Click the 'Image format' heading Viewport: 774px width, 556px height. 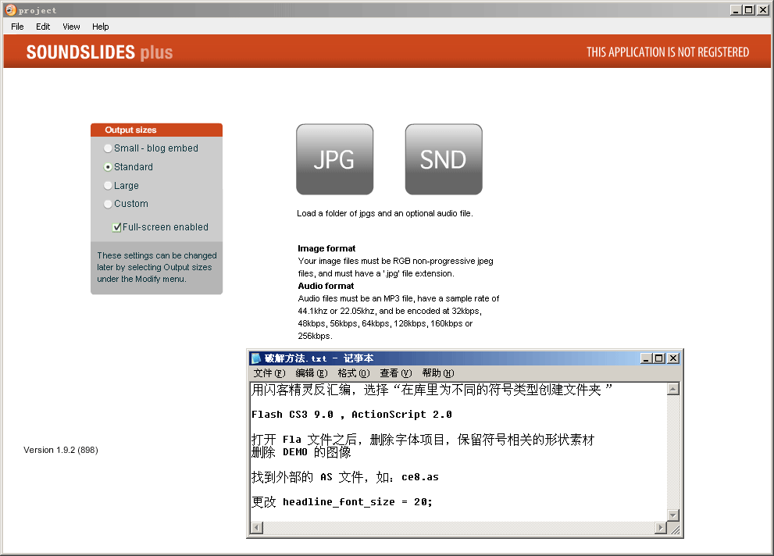point(326,248)
